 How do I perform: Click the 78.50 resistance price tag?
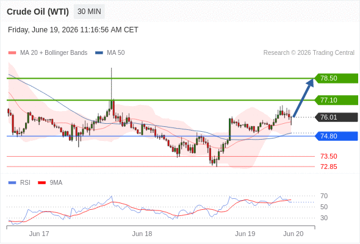click(x=336, y=78)
